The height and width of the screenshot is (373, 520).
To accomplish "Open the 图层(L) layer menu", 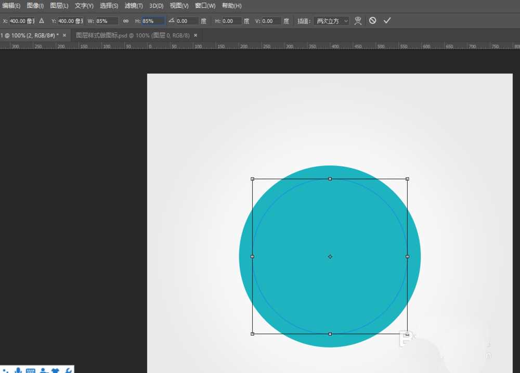I will click(59, 6).
